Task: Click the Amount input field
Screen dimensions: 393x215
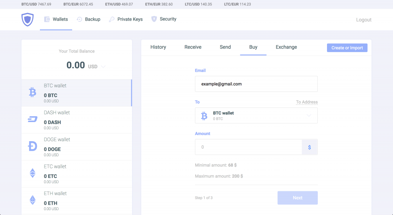Action: [248, 147]
